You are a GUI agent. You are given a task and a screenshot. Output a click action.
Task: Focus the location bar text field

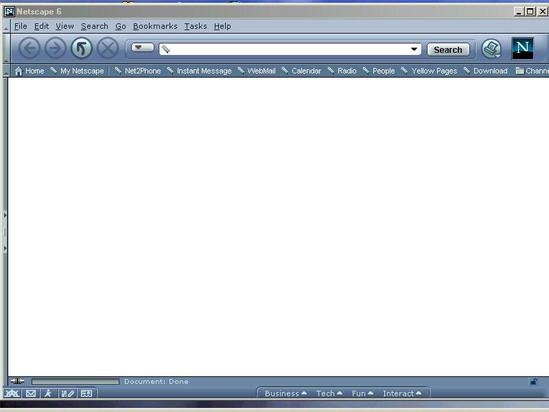tap(290, 49)
